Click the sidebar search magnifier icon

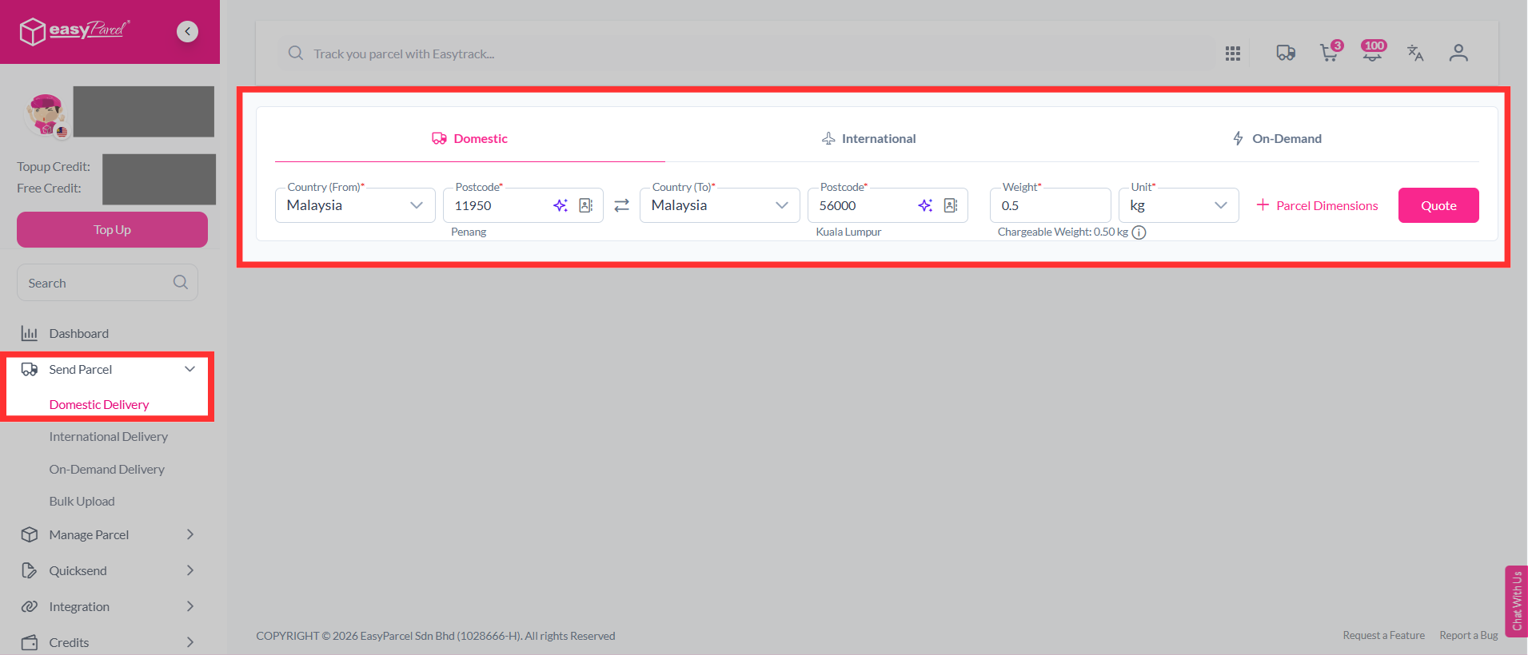[x=181, y=282]
